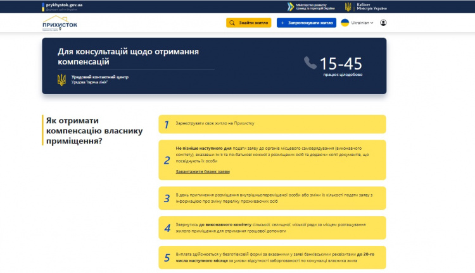Call hotline number 15-45

(x=341, y=63)
